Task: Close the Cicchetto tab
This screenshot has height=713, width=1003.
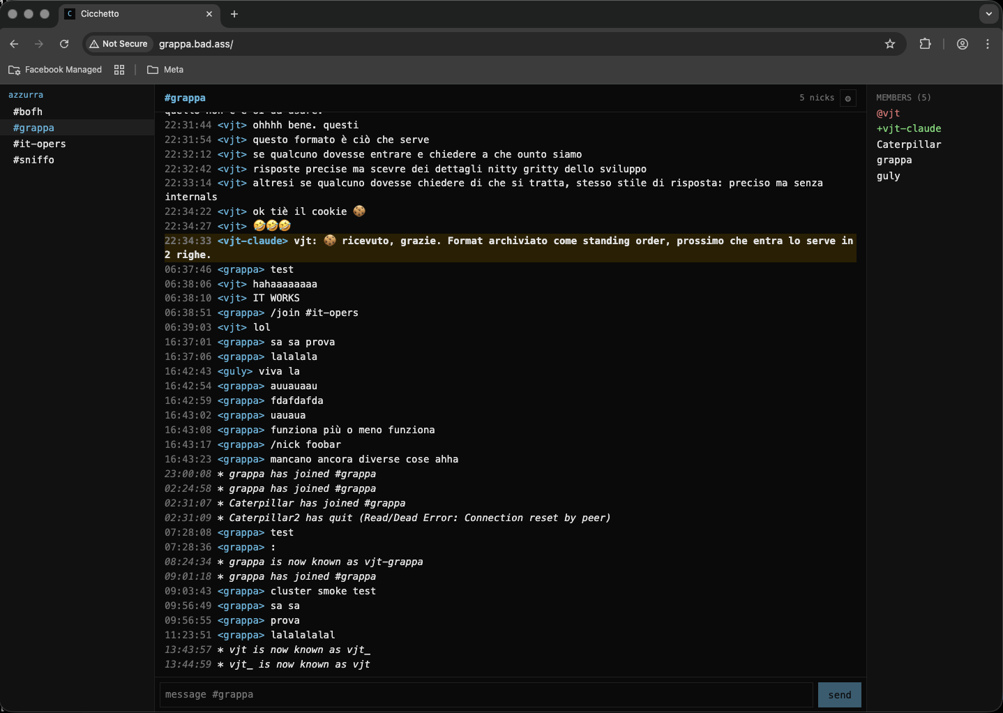Action: [209, 14]
